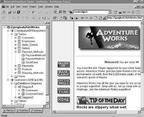Image resolution: width=144 pixels, height=117 pixels.
Task: Click the Off the Wall navigation button
Action: 64,82
